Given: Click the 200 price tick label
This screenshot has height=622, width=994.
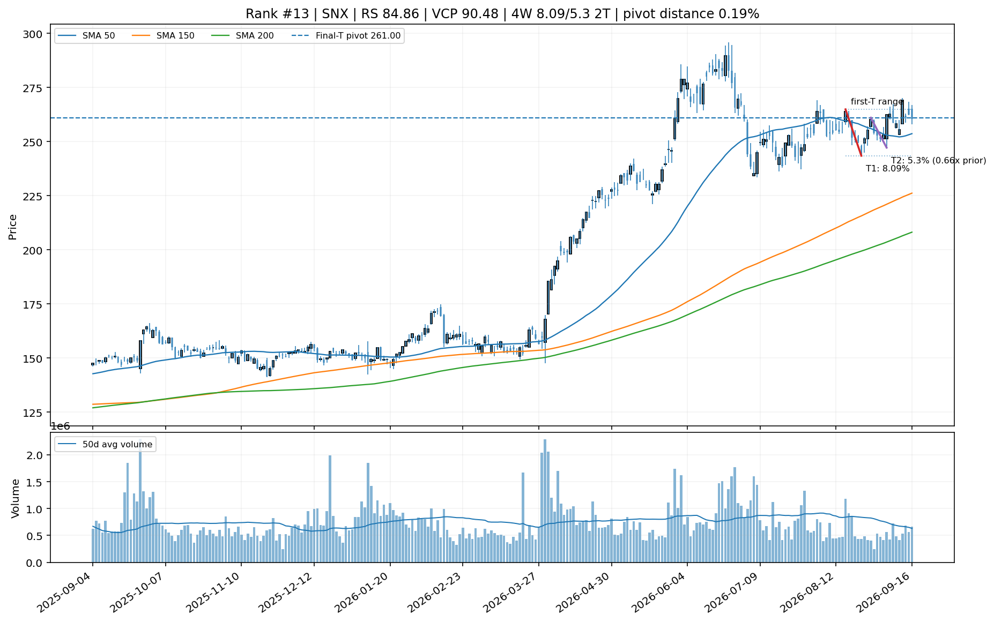Looking at the screenshot, I should [34, 250].
